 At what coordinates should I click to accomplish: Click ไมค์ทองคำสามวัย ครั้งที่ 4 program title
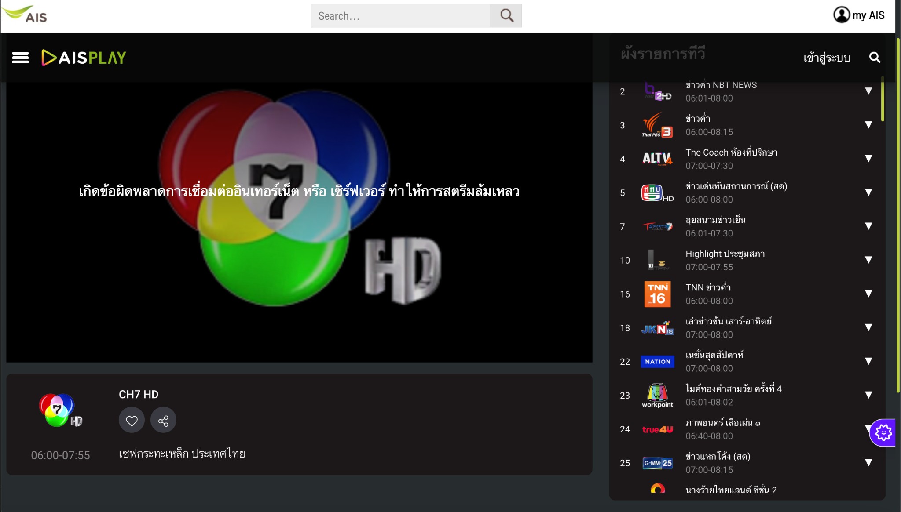(733, 389)
